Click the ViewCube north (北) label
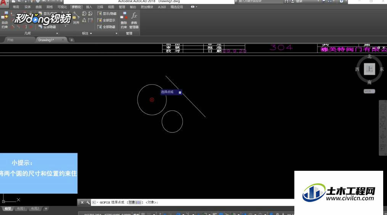This screenshot has width=387, height=215. [369, 56]
